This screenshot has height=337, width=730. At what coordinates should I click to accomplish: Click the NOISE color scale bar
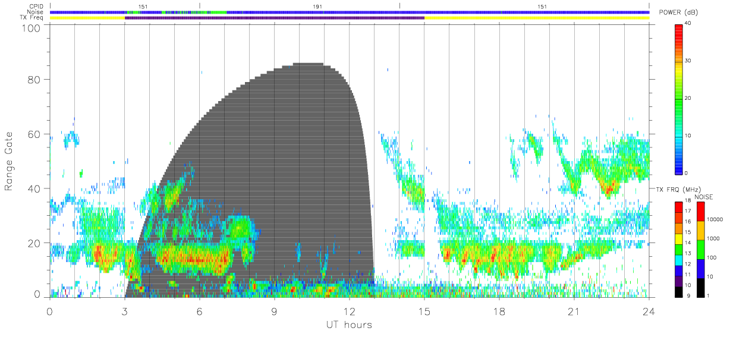tap(700, 249)
